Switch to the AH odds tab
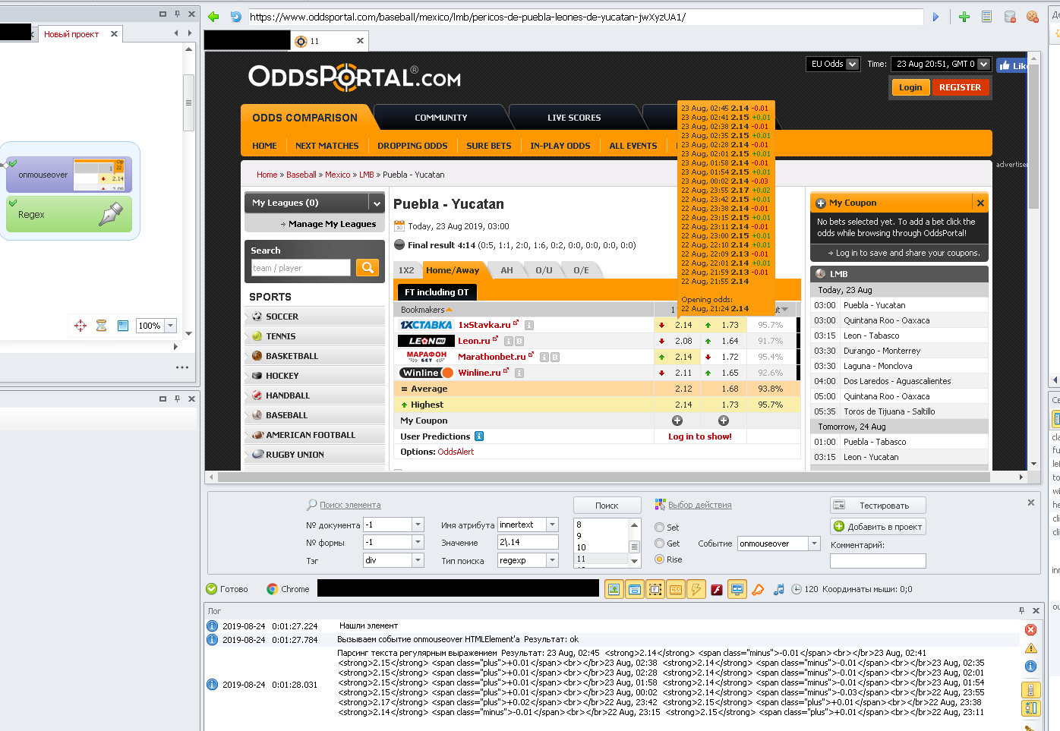The width and height of the screenshot is (1060, 731). pyautogui.click(x=506, y=270)
